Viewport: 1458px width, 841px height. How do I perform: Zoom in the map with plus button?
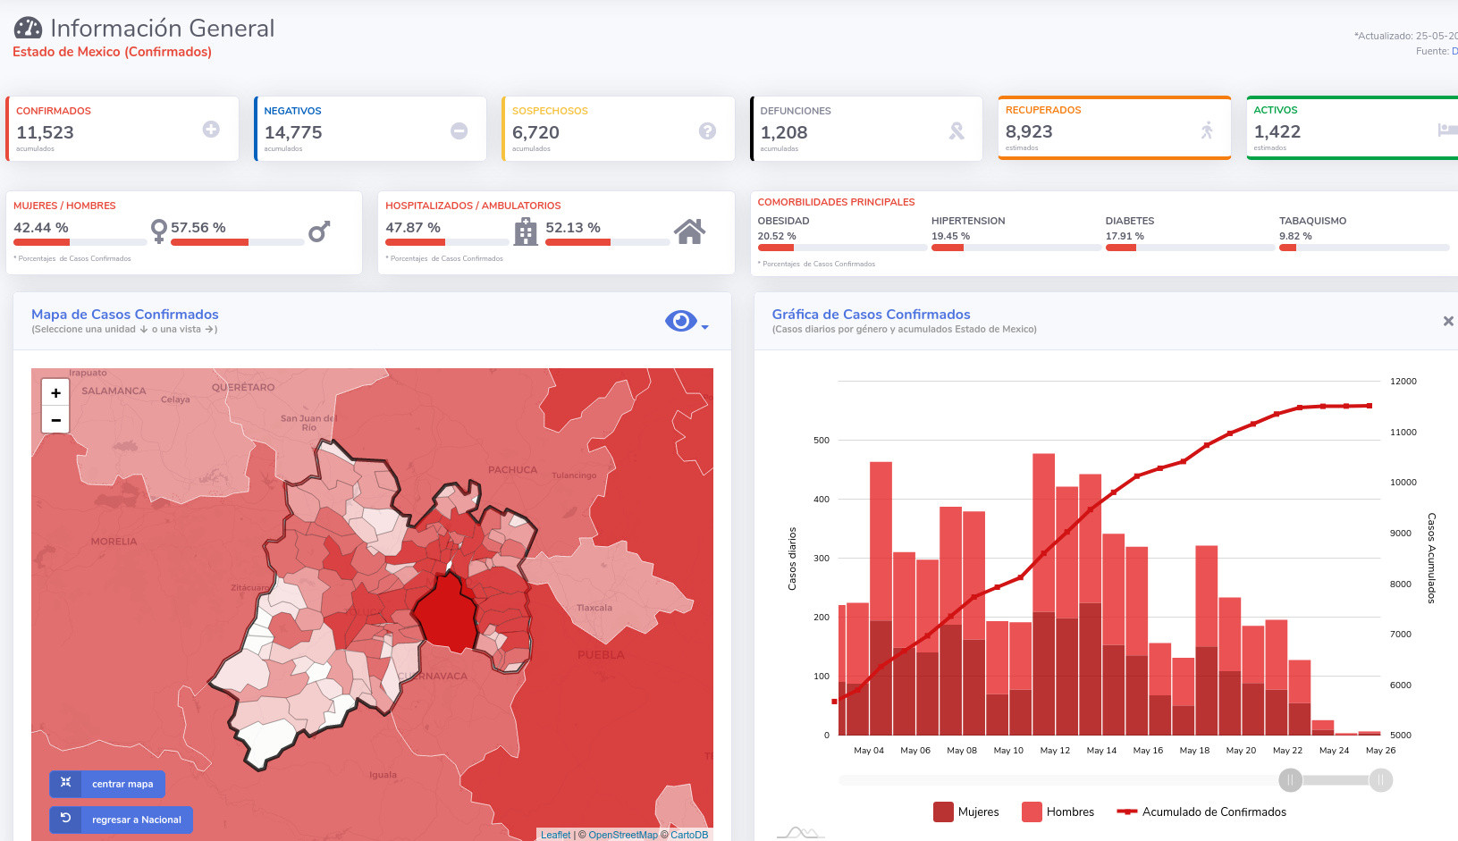tap(55, 392)
